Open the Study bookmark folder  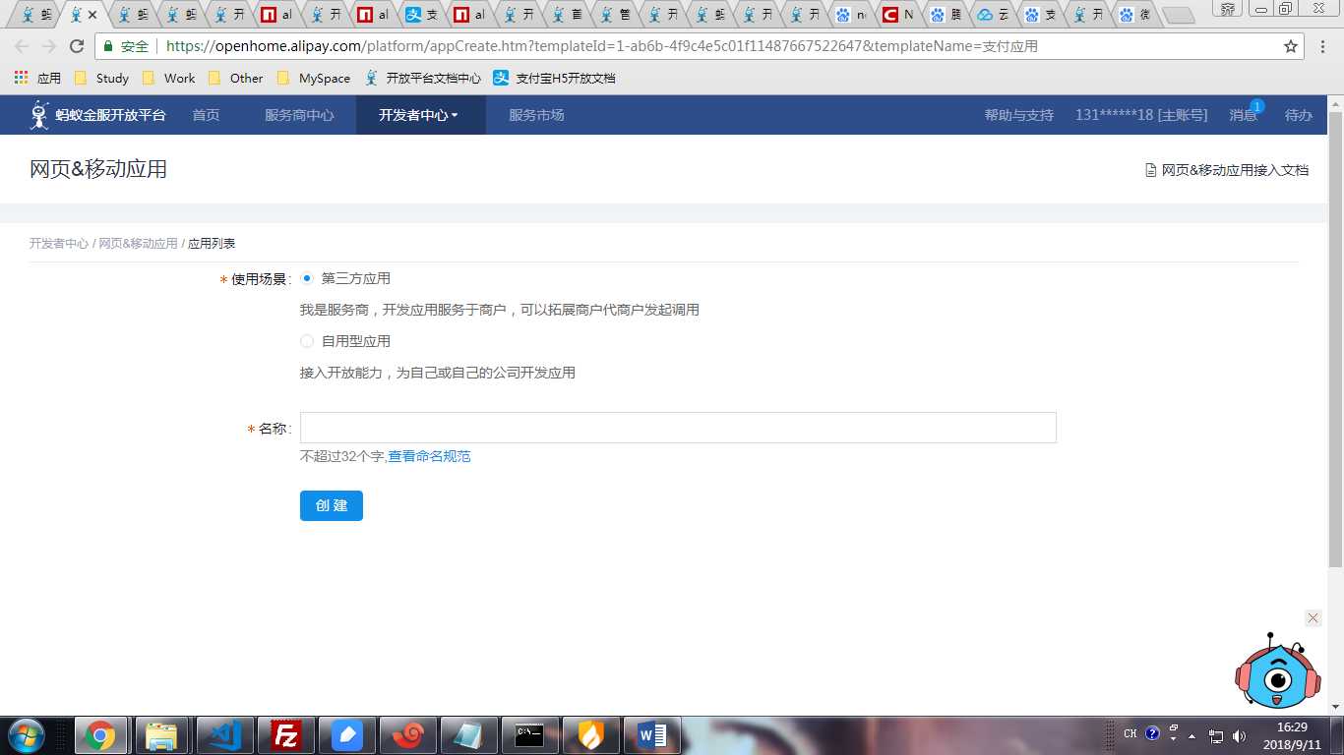101,78
